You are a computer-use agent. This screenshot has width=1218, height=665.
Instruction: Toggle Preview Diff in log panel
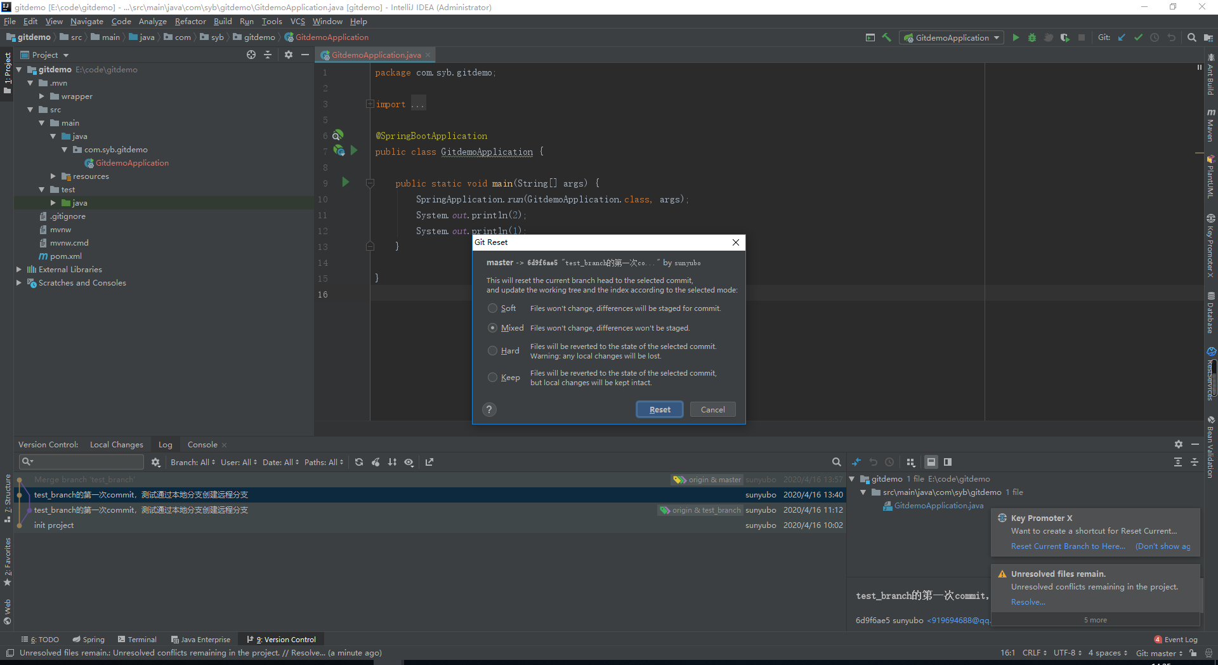(x=948, y=463)
